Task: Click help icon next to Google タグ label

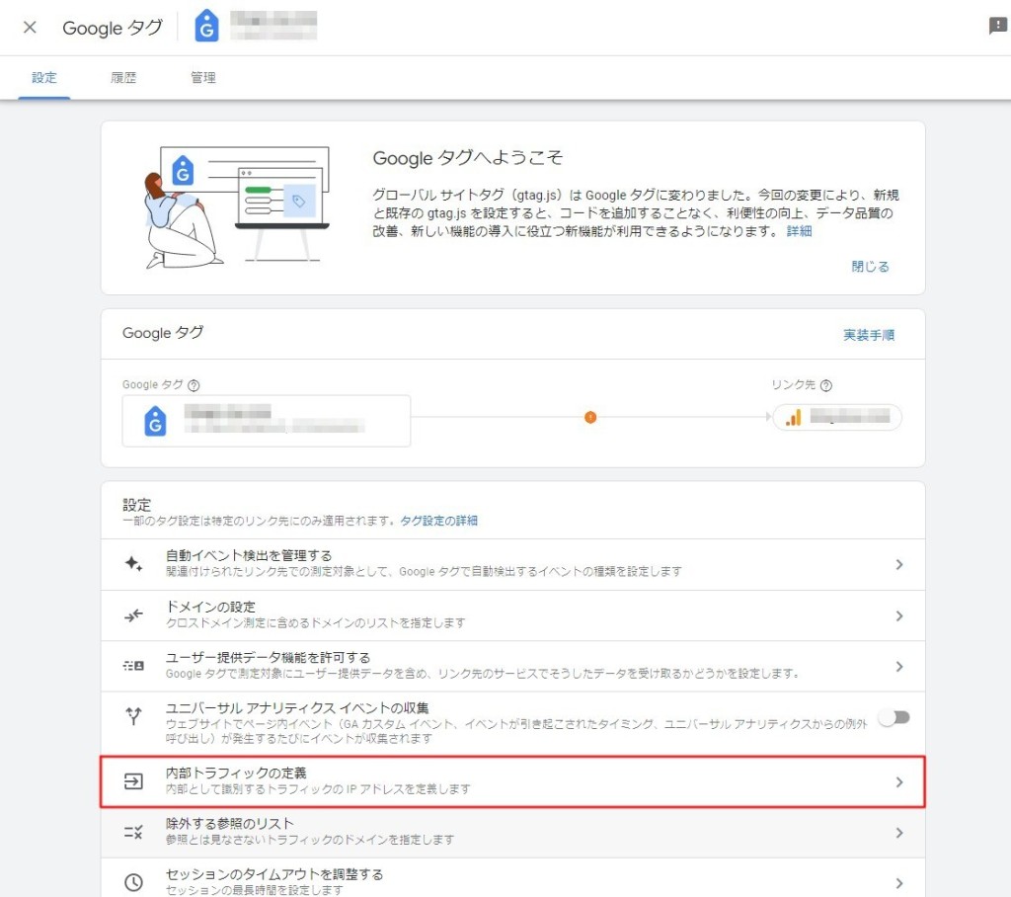Action: pyautogui.click(x=194, y=386)
